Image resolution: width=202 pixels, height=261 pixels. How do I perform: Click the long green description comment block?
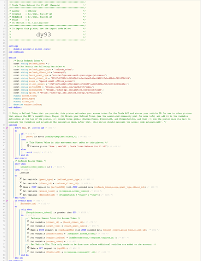click(x=100, y=117)
